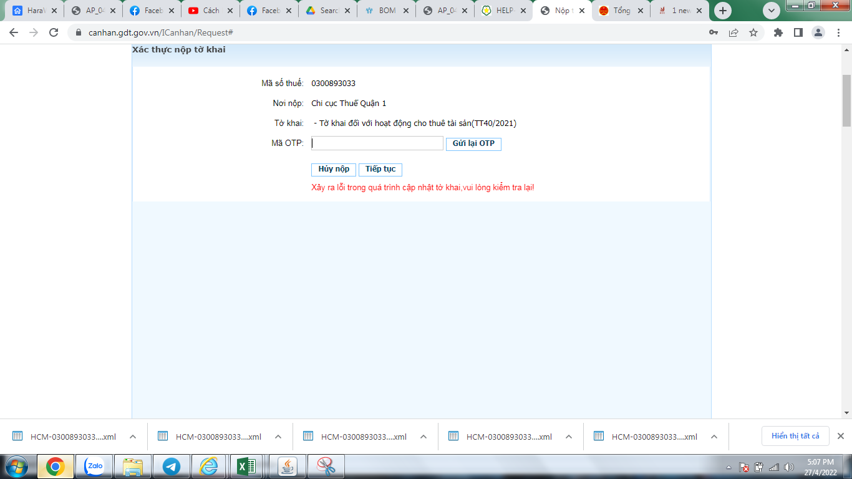The width and height of the screenshot is (852, 479).
Task: Open Zalo from the taskbar
Action: [x=94, y=466]
